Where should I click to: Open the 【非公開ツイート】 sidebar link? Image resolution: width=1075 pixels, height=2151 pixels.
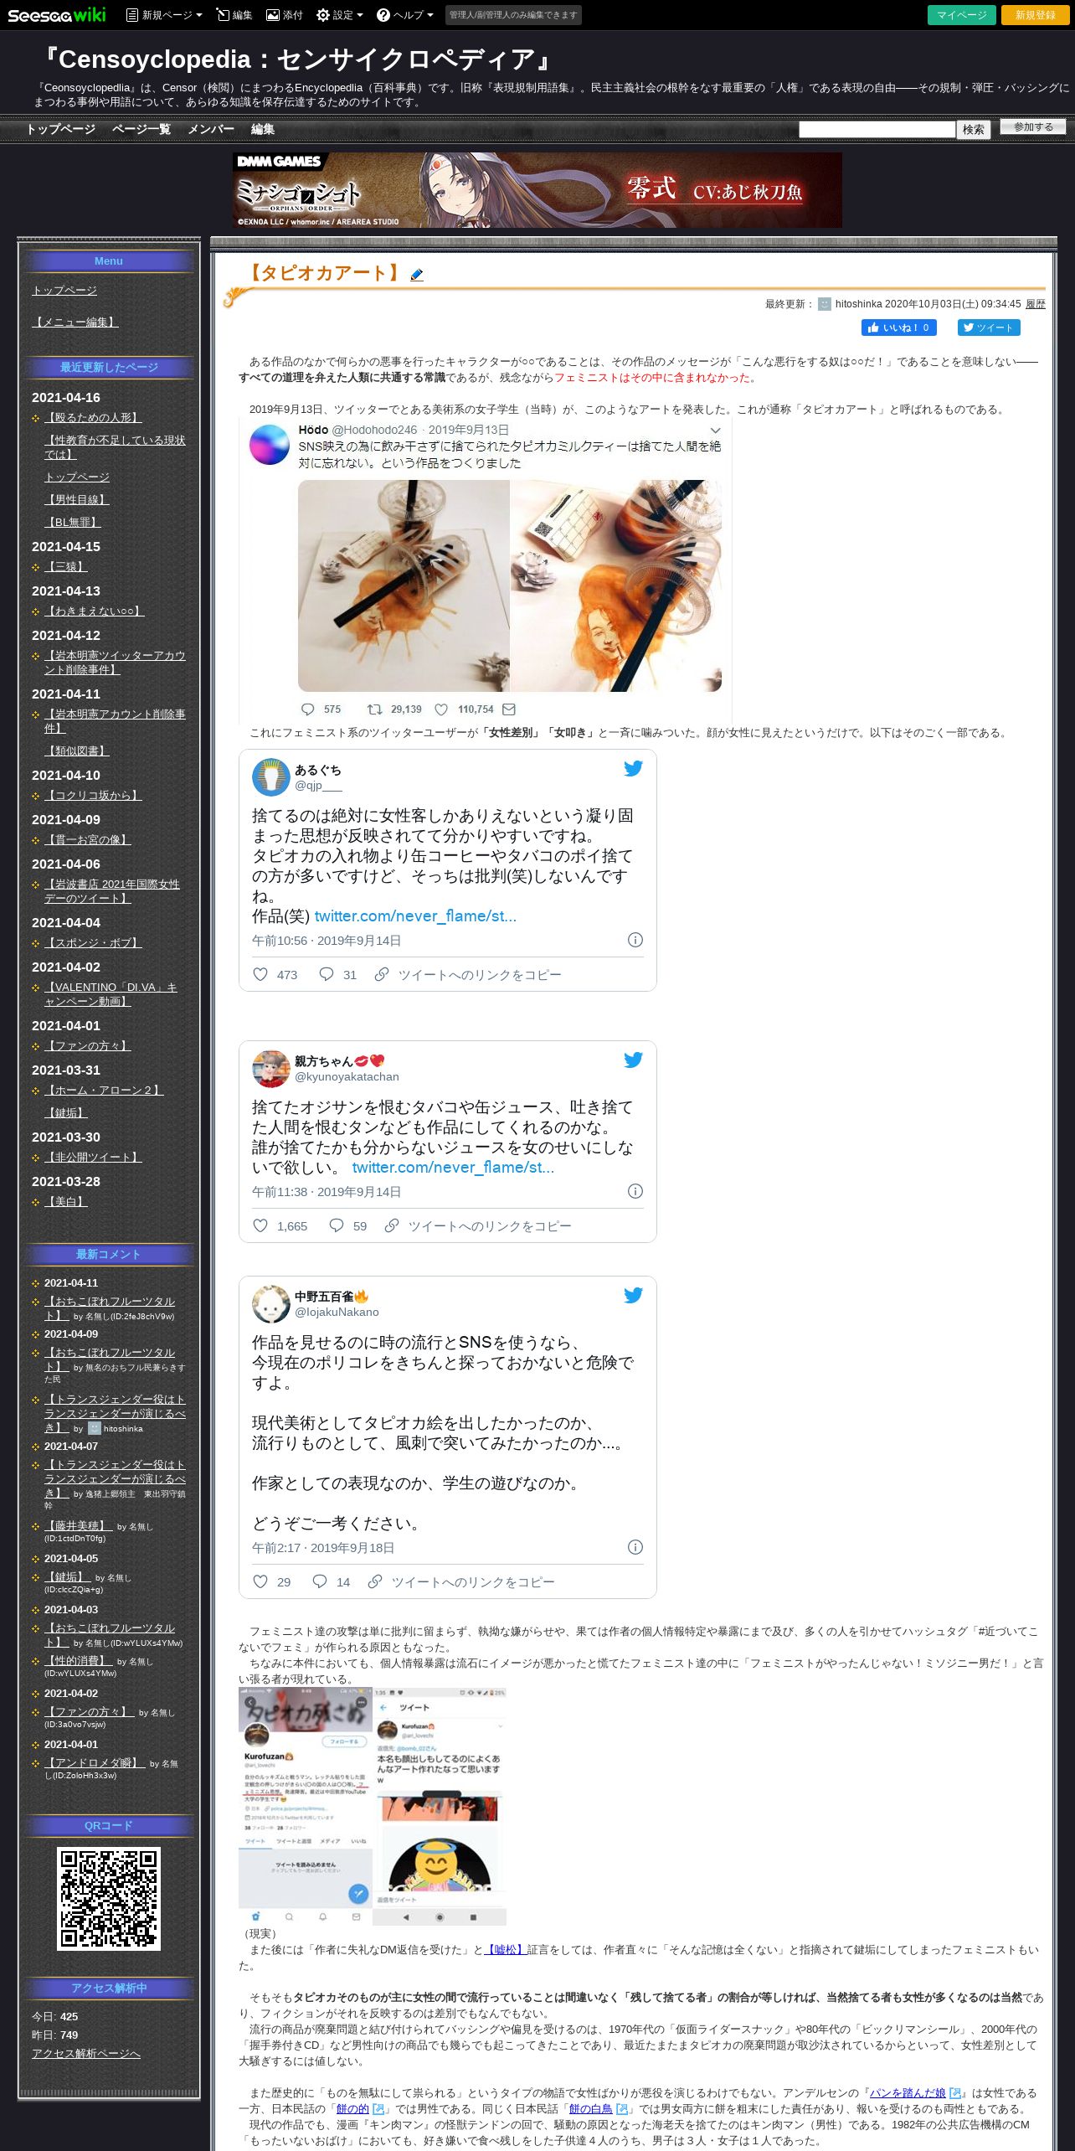93,1157
